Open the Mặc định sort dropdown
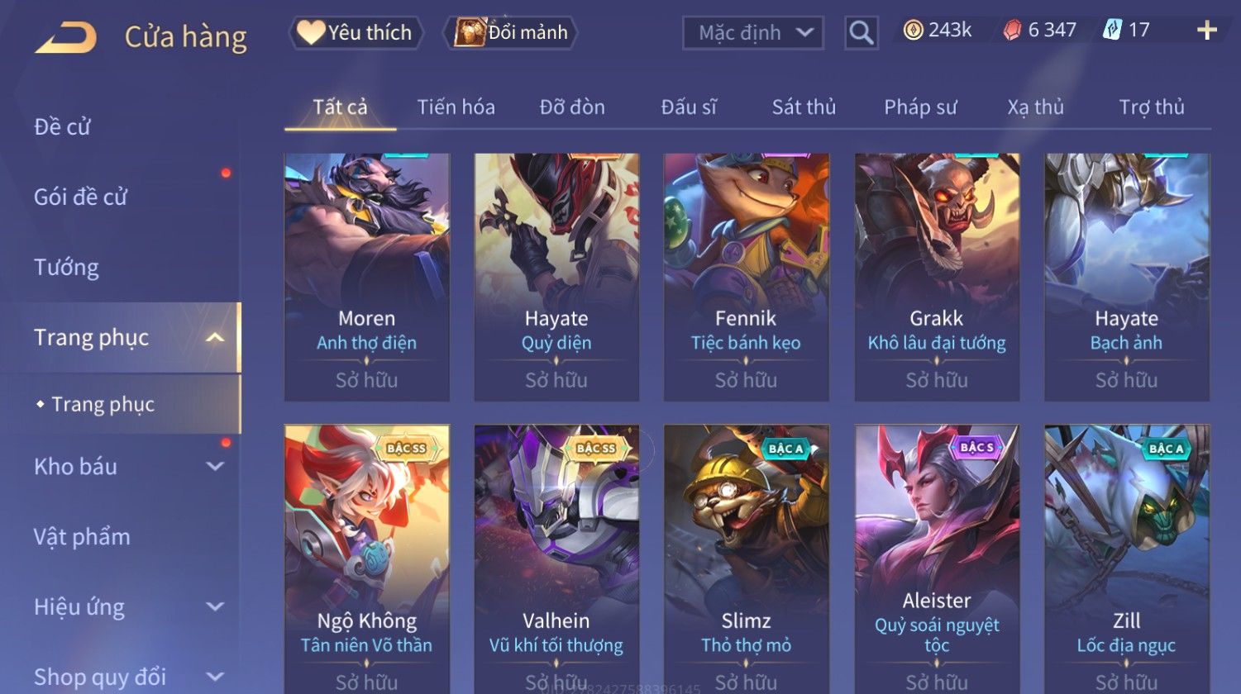The height and width of the screenshot is (694, 1241). pyautogui.click(x=753, y=33)
